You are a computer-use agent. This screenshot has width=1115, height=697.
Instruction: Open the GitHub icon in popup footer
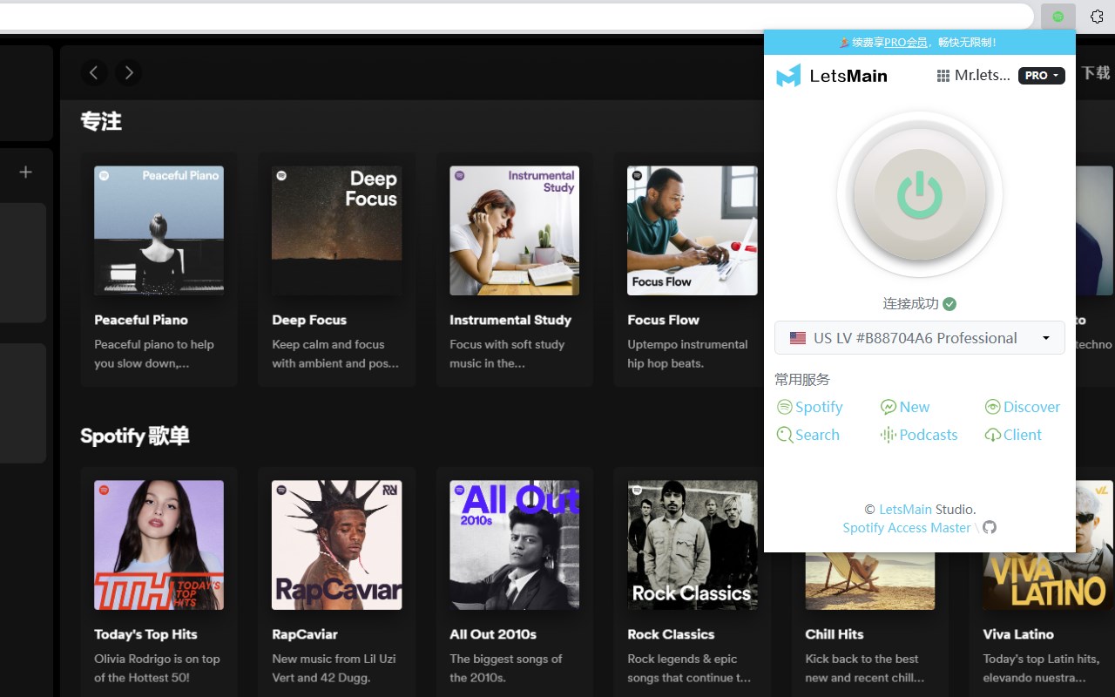point(990,527)
